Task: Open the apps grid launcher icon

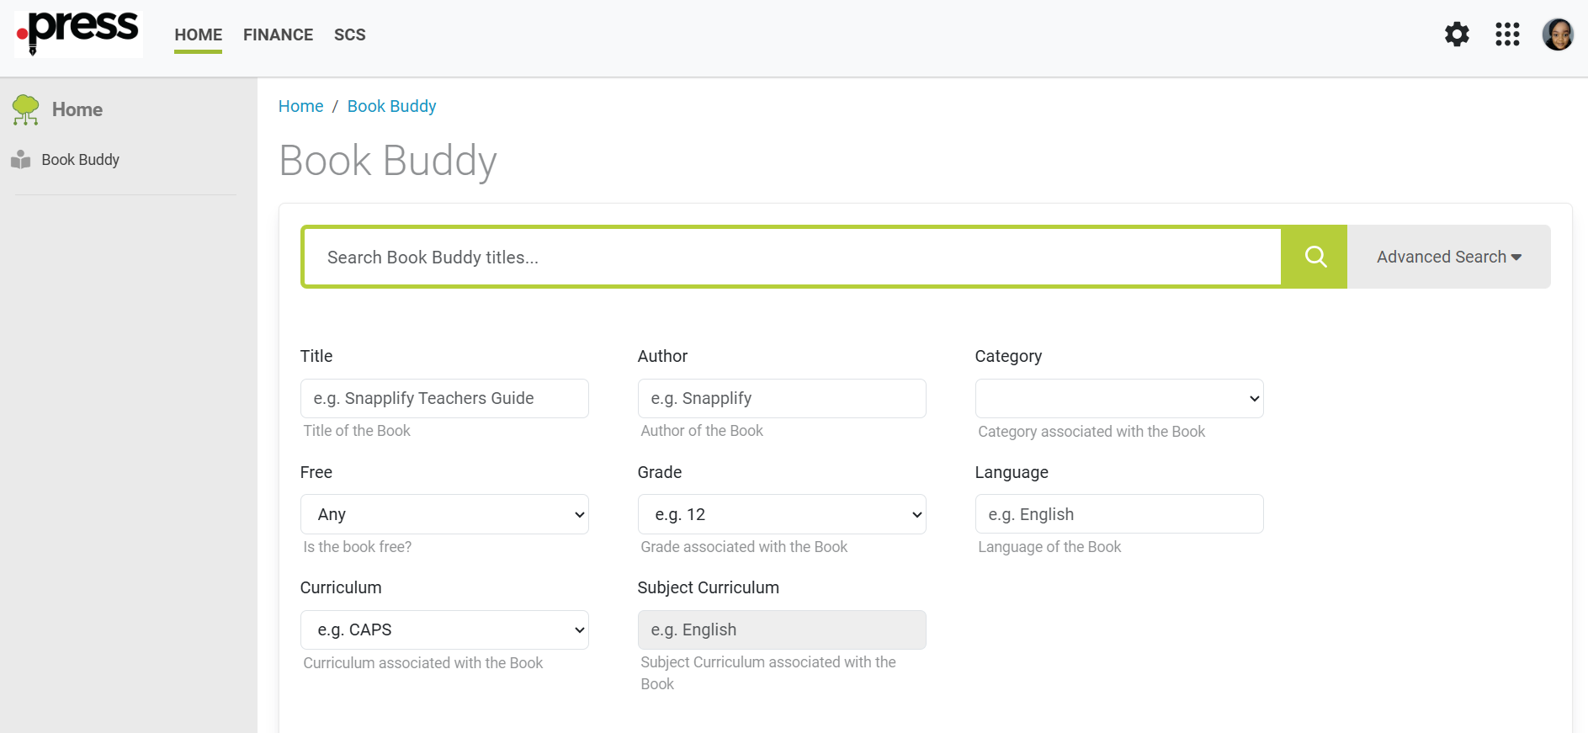Action: pos(1507,35)
